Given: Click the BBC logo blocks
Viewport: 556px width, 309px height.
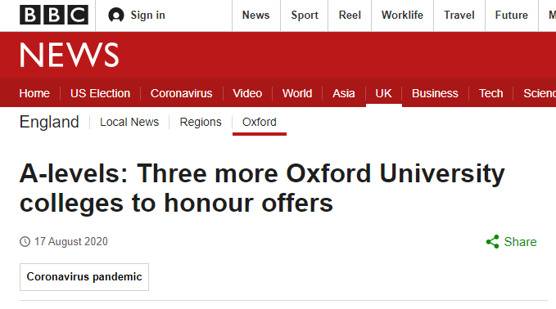Looking at the screenshot, I should 54,15.
